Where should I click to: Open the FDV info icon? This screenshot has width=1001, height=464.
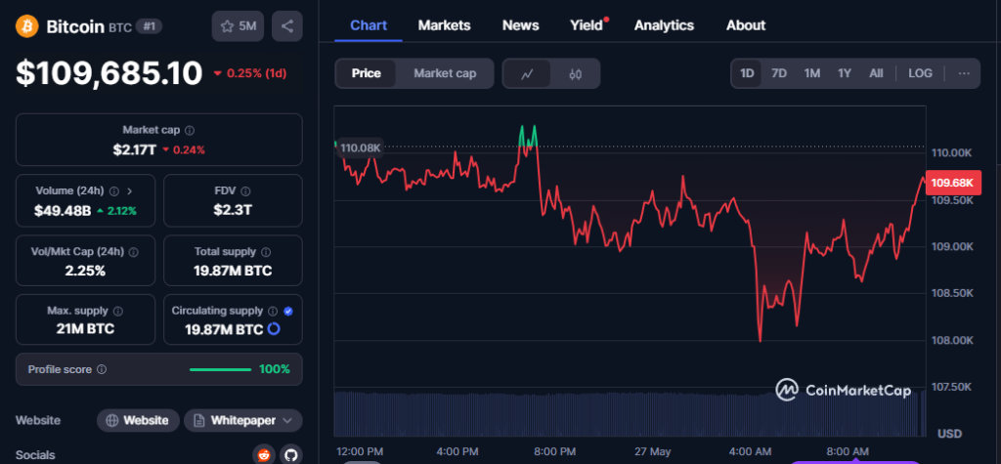pos(245,190)
